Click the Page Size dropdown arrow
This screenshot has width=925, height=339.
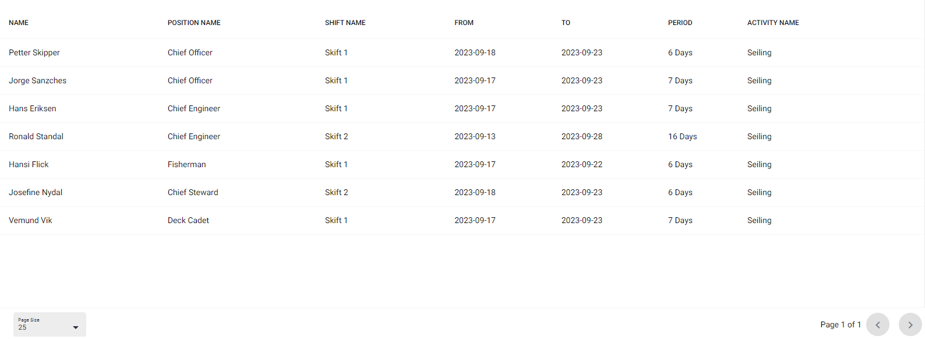click(76, 327)
